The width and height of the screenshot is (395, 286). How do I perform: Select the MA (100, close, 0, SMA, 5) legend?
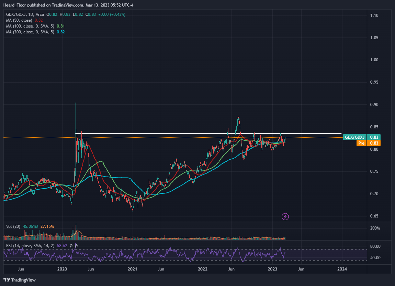pyautogui.click(x=30, y=26)
